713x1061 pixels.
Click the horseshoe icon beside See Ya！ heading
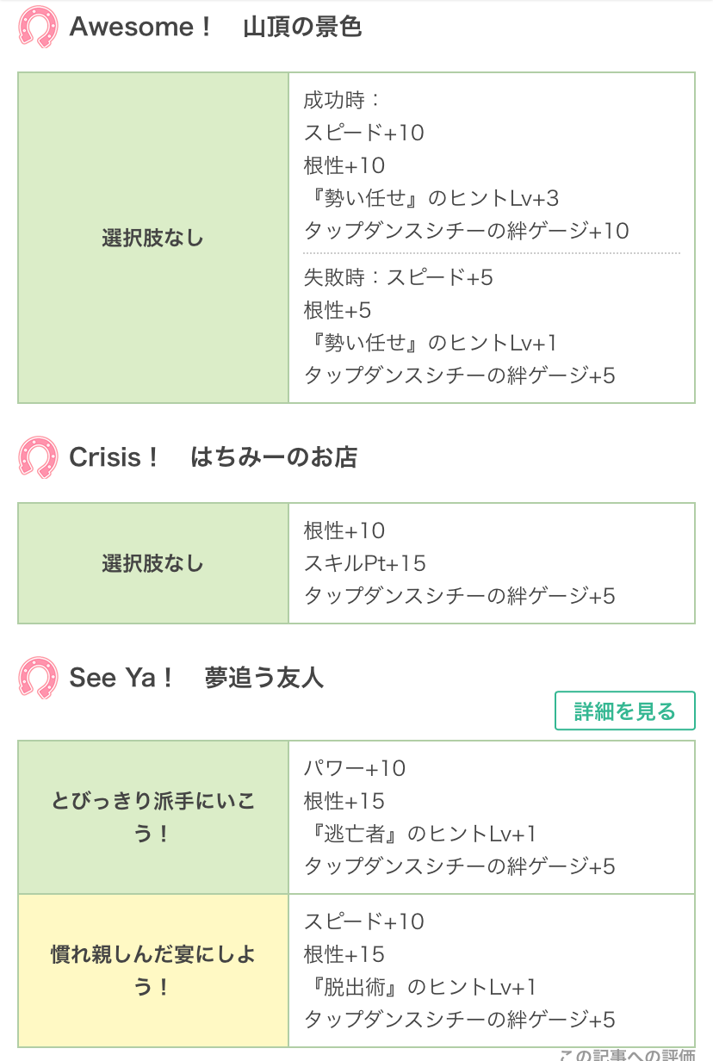click(x=38, y=678)
